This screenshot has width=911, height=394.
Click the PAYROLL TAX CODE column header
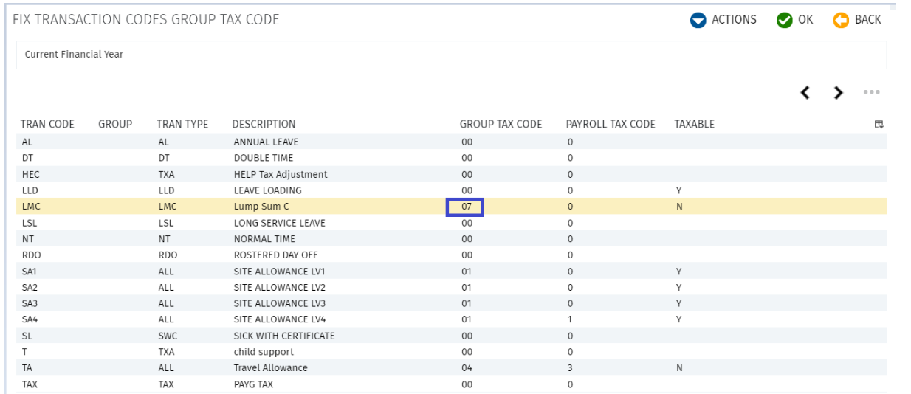[x=611, y=124]
